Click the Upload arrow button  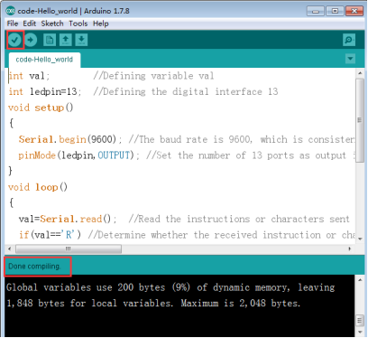pos(31,40)
